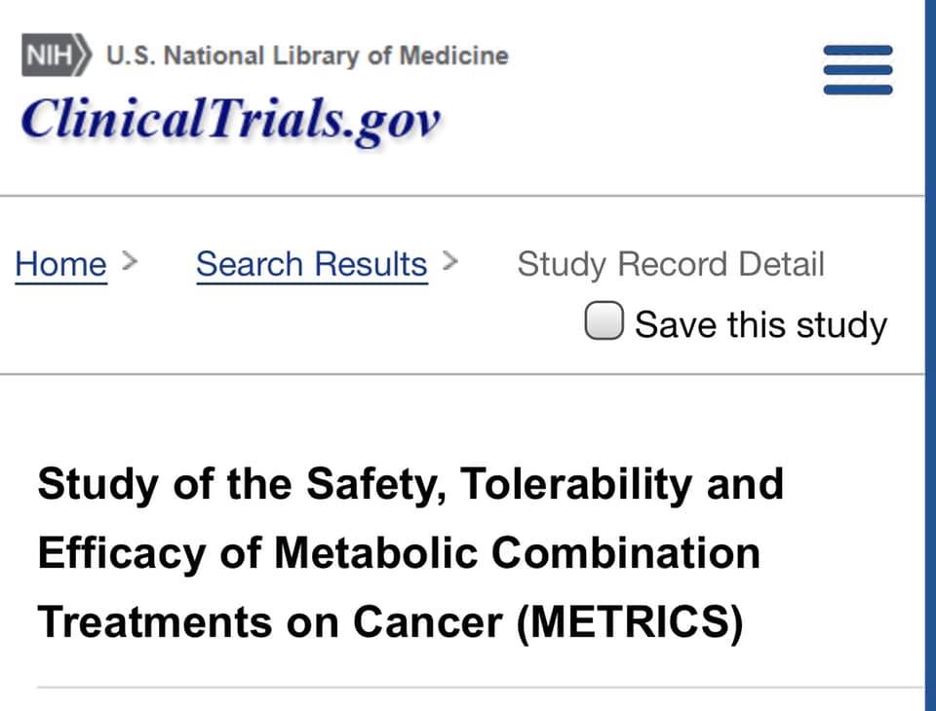Click the chevron after Search Results
The width and height of the screenshot is (936, 711).
click(450, 261)
